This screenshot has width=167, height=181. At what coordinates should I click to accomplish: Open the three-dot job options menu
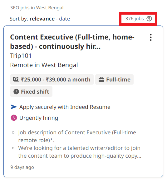click(x=150, y=37)
